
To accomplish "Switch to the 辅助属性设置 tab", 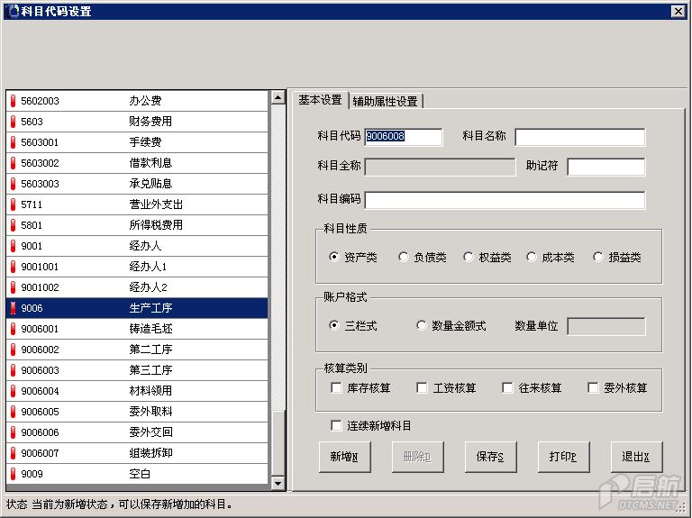I will [385, 101].
